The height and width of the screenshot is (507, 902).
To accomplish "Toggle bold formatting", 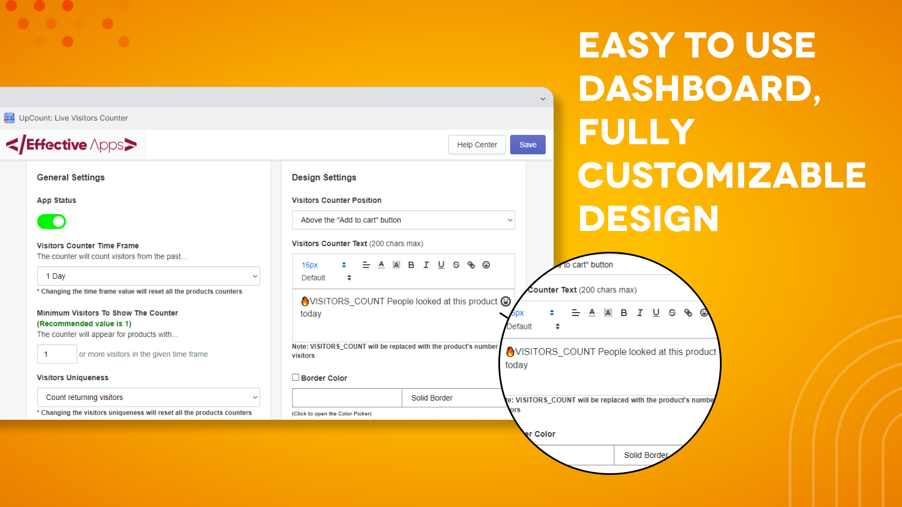I will (x=411, y=265).
